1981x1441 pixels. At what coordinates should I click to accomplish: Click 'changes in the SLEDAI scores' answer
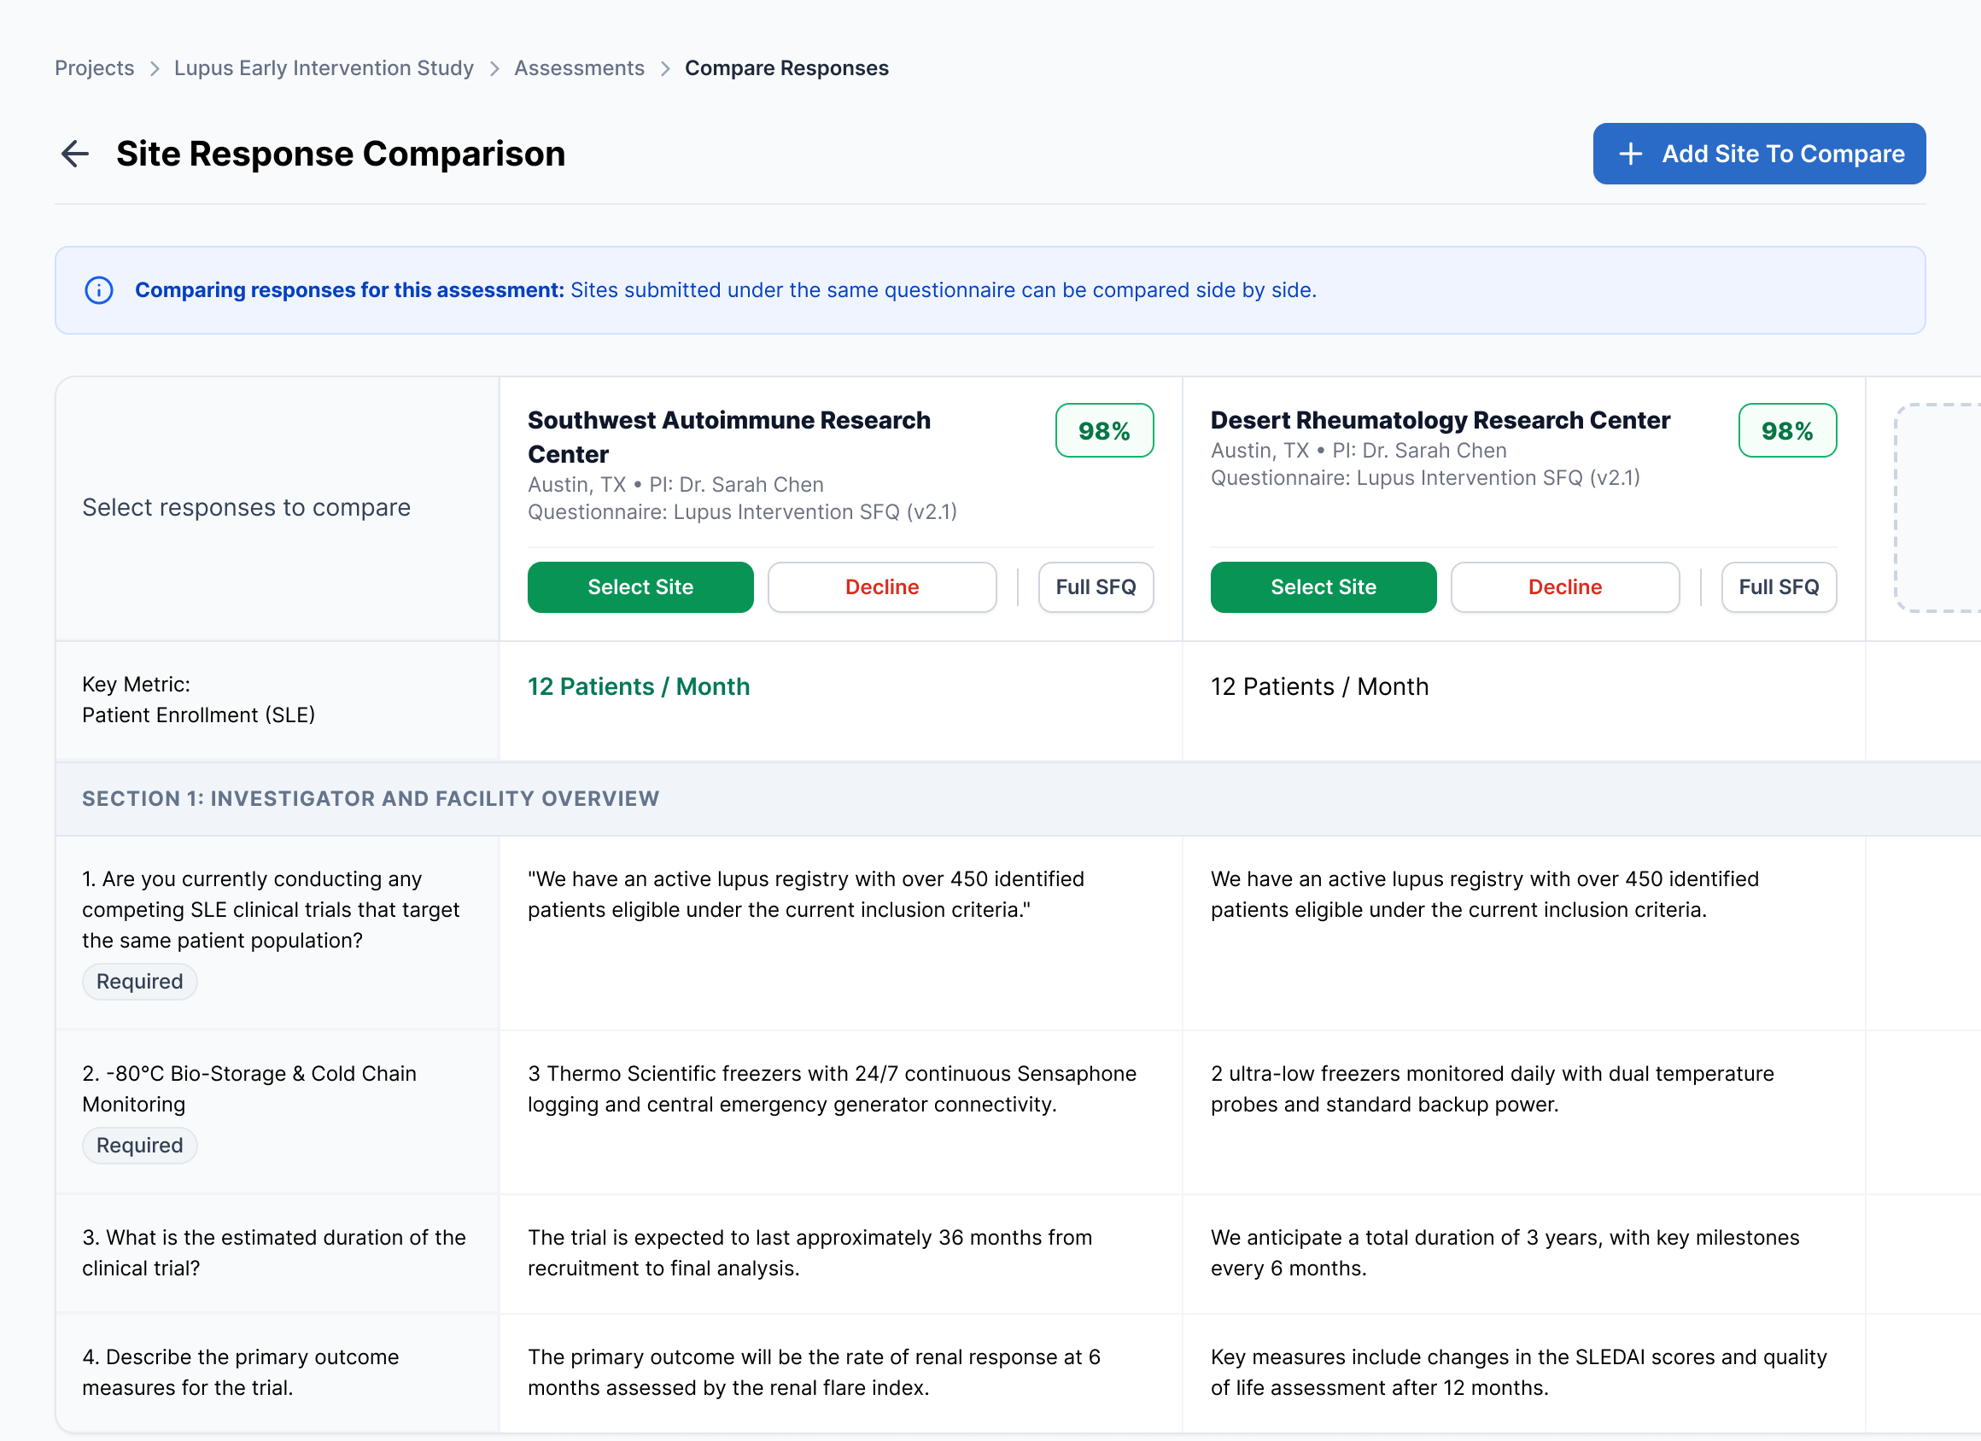[1518, 1372]
